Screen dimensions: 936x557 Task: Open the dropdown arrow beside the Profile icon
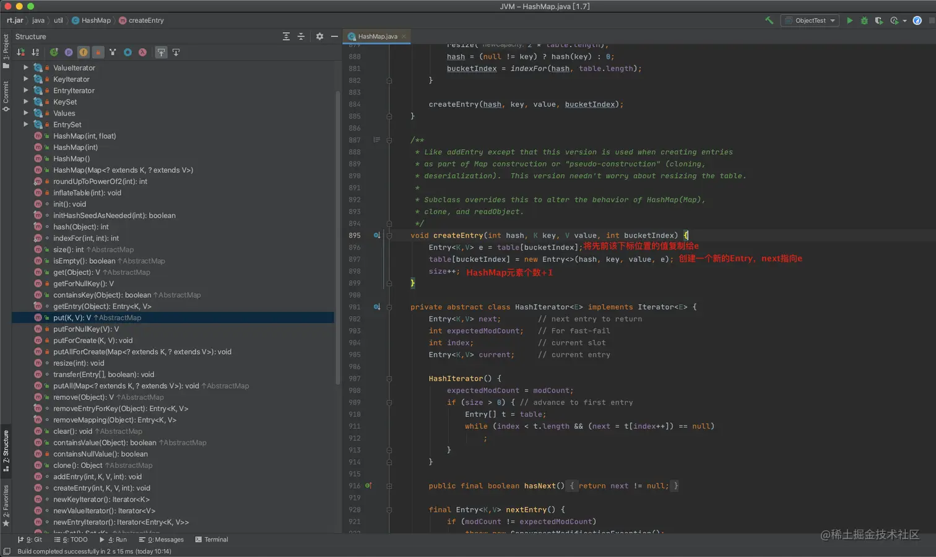(x=904, y=21)
